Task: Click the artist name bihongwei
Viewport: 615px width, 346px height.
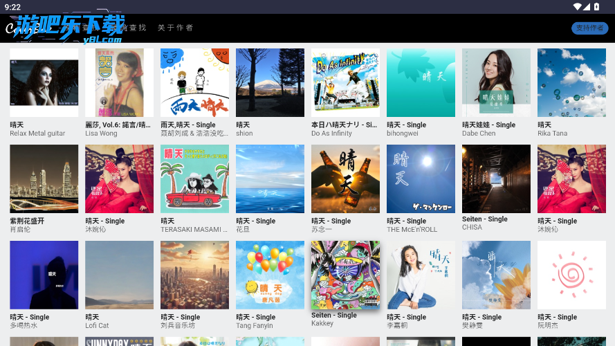Action: [403, 134]
